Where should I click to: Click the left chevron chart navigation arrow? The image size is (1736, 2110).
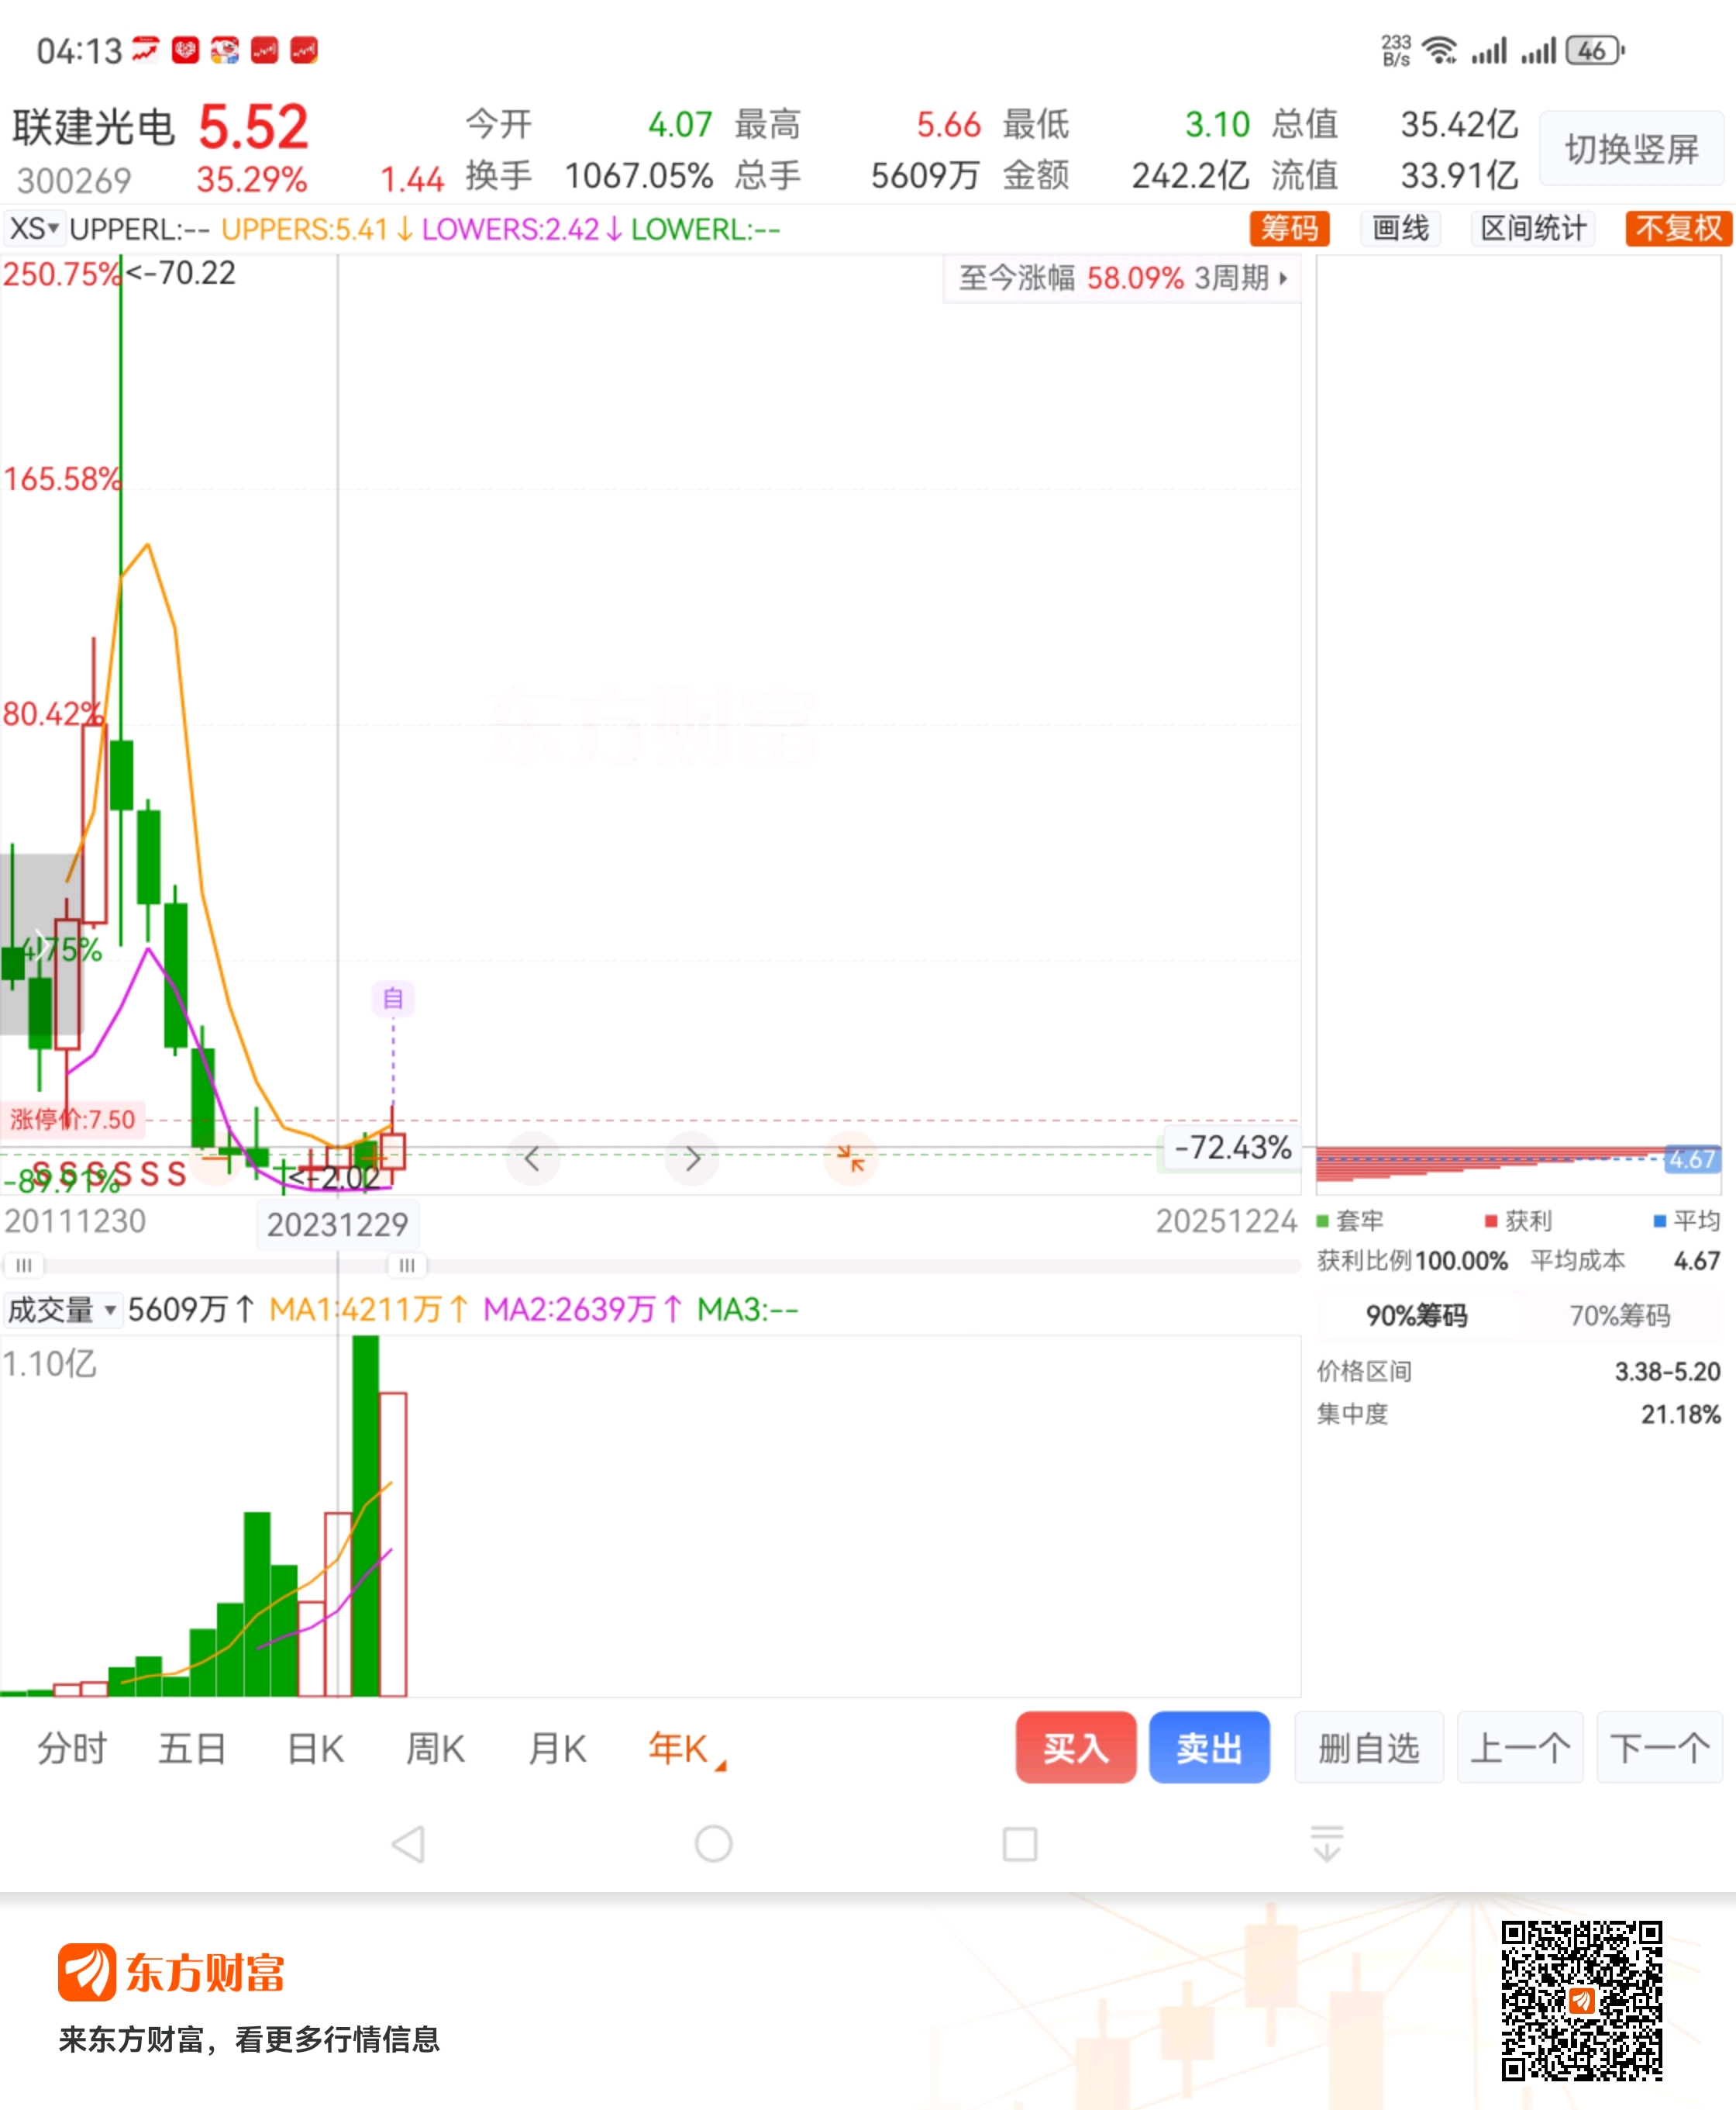(x=532, y=1159)
